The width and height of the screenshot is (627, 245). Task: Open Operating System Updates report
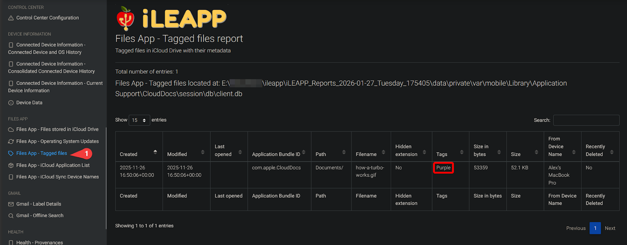pos(58,142)
